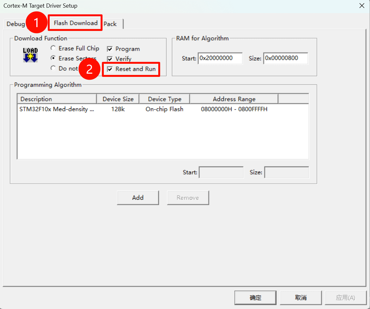This screenshot has width=370, height=309.
Task: Switch to the Flash Download tab
Action: [x=75, y=23]
